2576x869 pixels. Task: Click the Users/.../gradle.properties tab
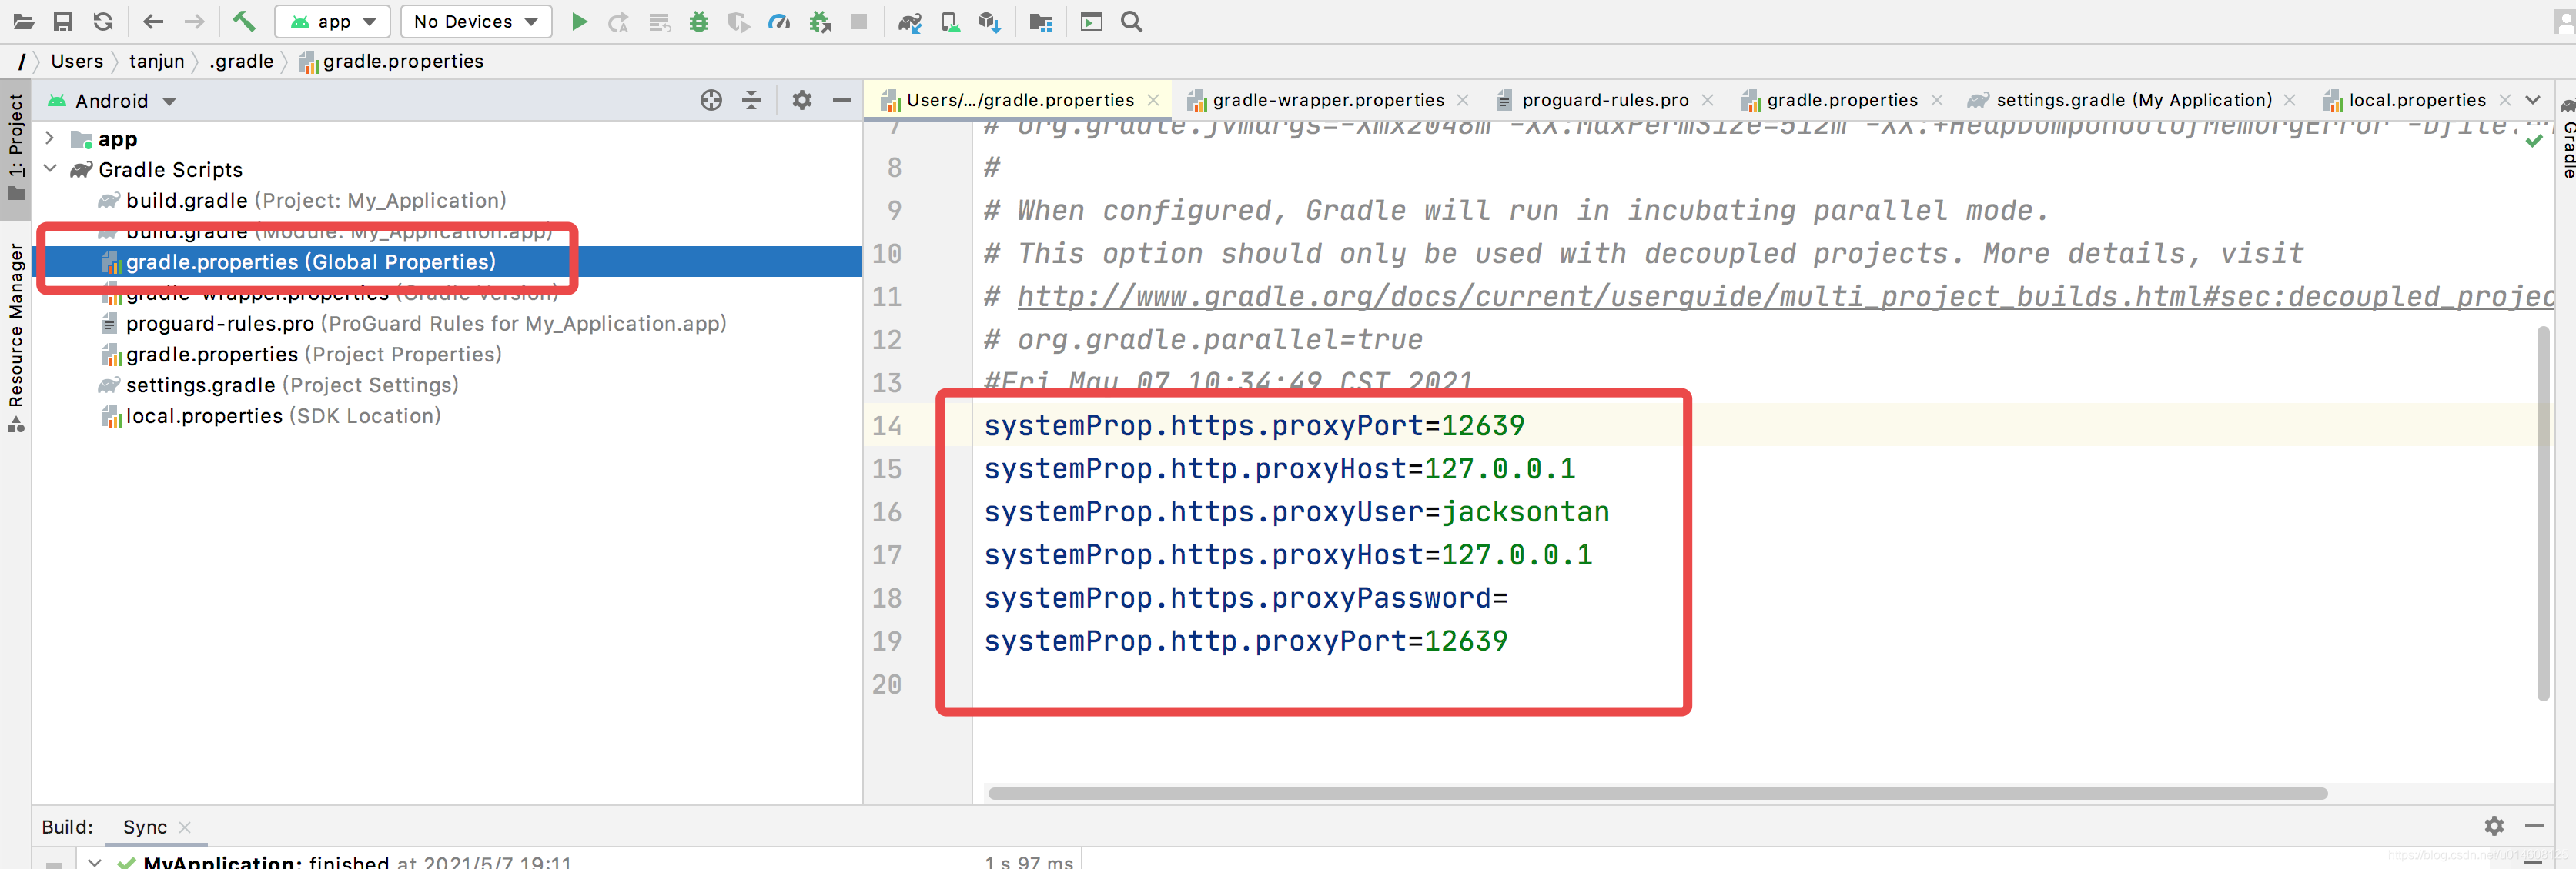click(x=1009, y=98)
